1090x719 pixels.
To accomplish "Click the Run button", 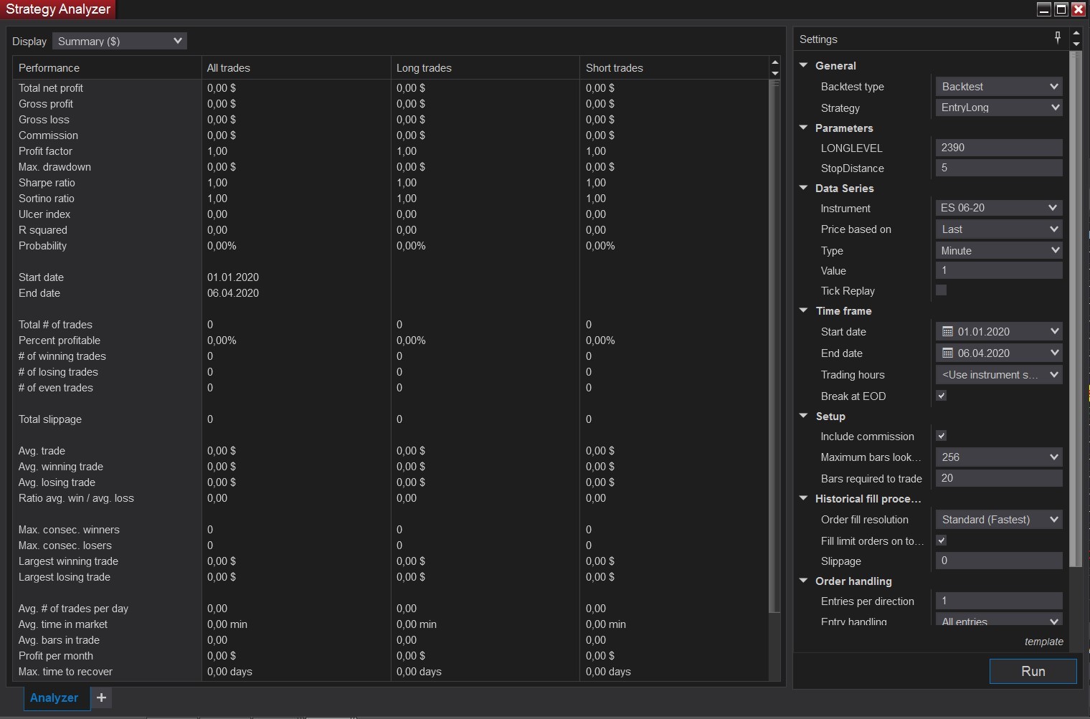I will [1033, 671].
